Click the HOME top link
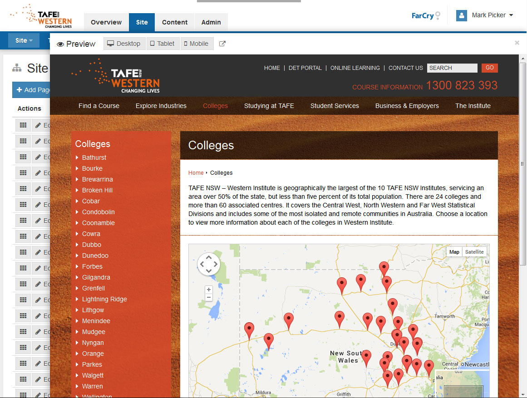This screenshot has height=398, width=527. coord(272,68)
